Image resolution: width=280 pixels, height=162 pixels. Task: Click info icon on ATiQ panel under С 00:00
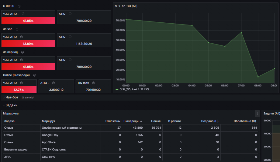click(70, 14)
